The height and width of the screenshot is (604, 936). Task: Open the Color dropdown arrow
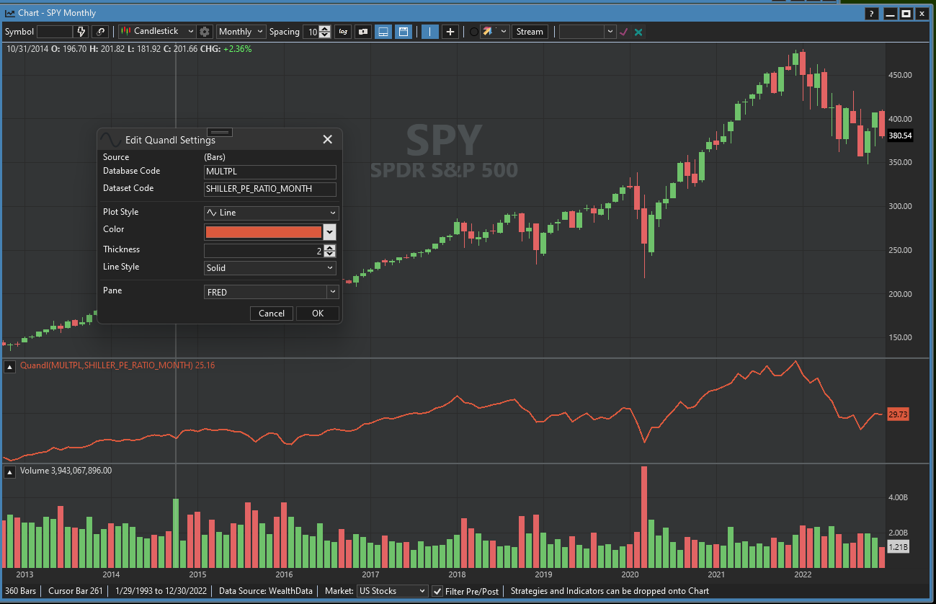pyautogui.click(x=330, y=232)
